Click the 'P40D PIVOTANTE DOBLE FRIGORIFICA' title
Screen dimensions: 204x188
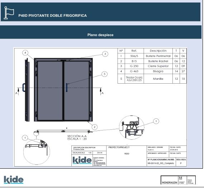(x=53, y=16)
